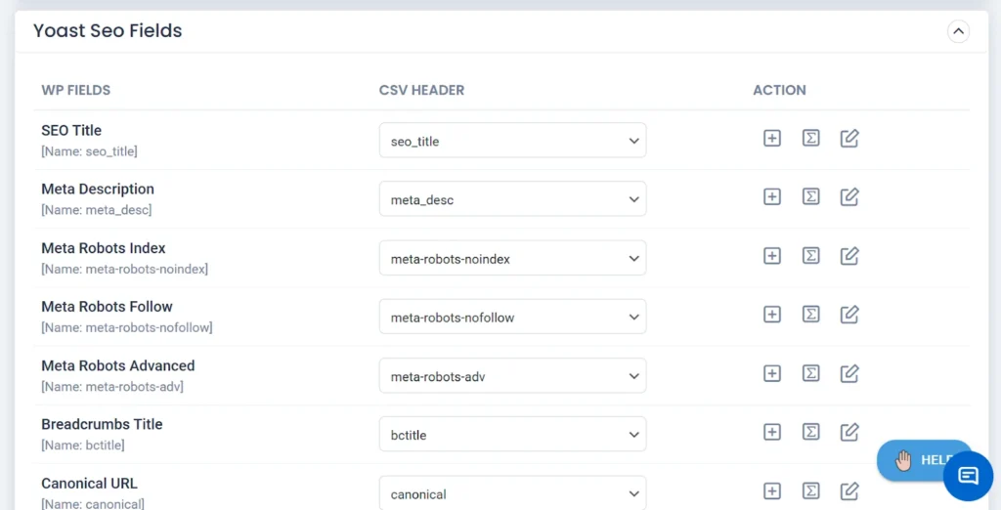
Task: Open the canonical CSV header dropdown
Action: pos(512,492)
